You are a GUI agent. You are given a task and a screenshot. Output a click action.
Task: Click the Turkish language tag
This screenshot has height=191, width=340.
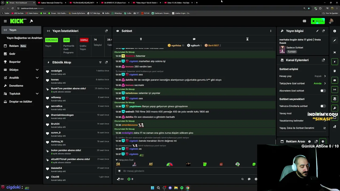click(292, 52)
